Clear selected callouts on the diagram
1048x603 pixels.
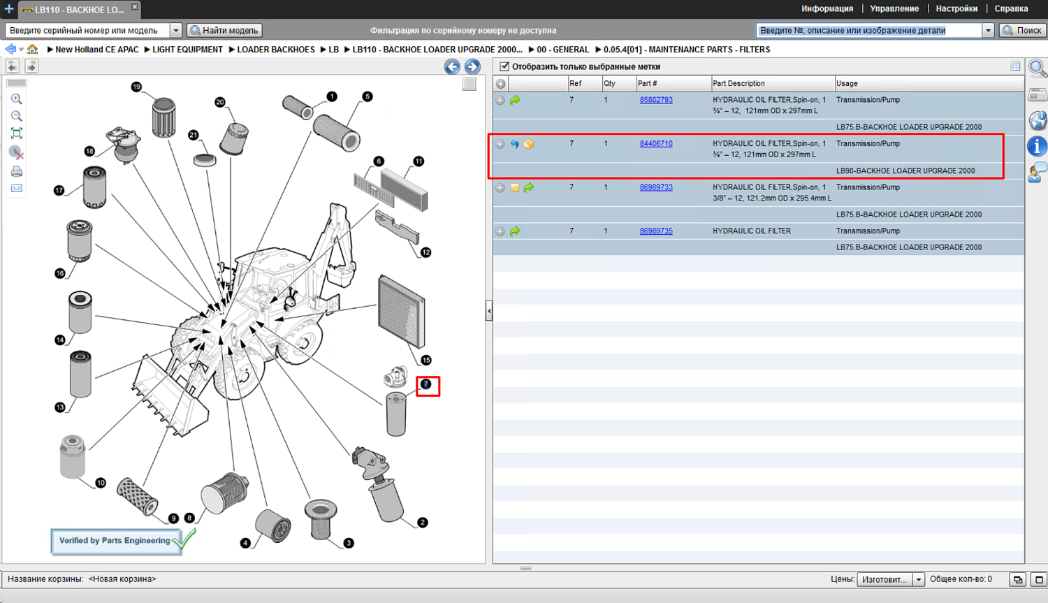click(x=17, y=152)
